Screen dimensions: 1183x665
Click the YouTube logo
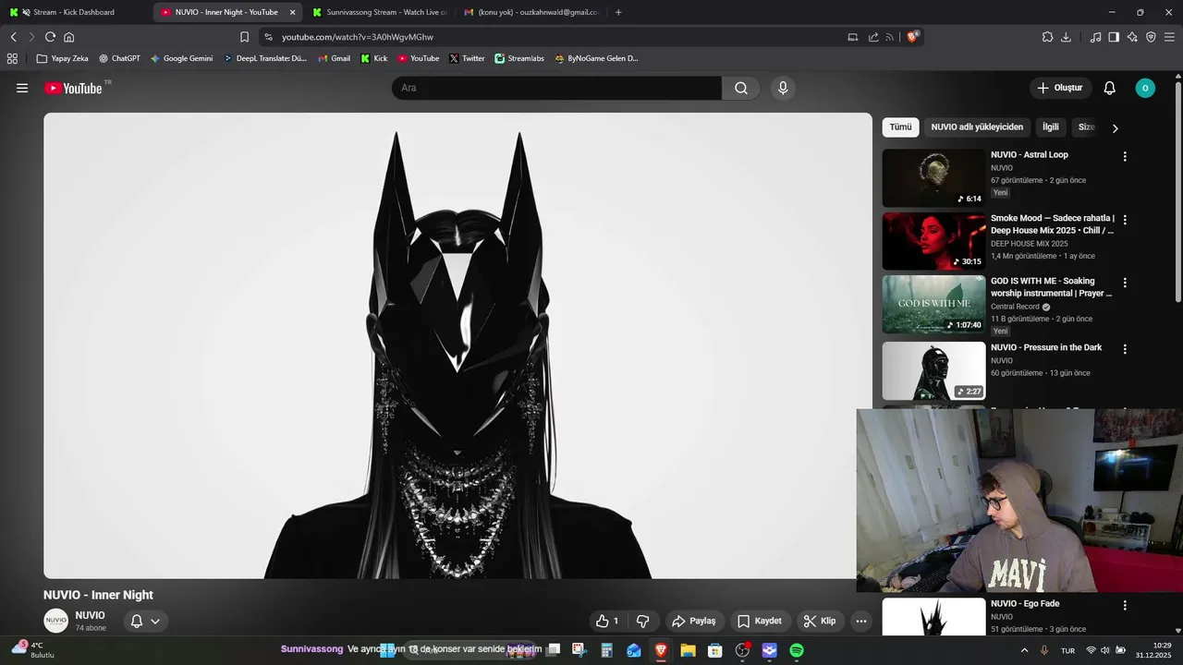coord(73,88)
